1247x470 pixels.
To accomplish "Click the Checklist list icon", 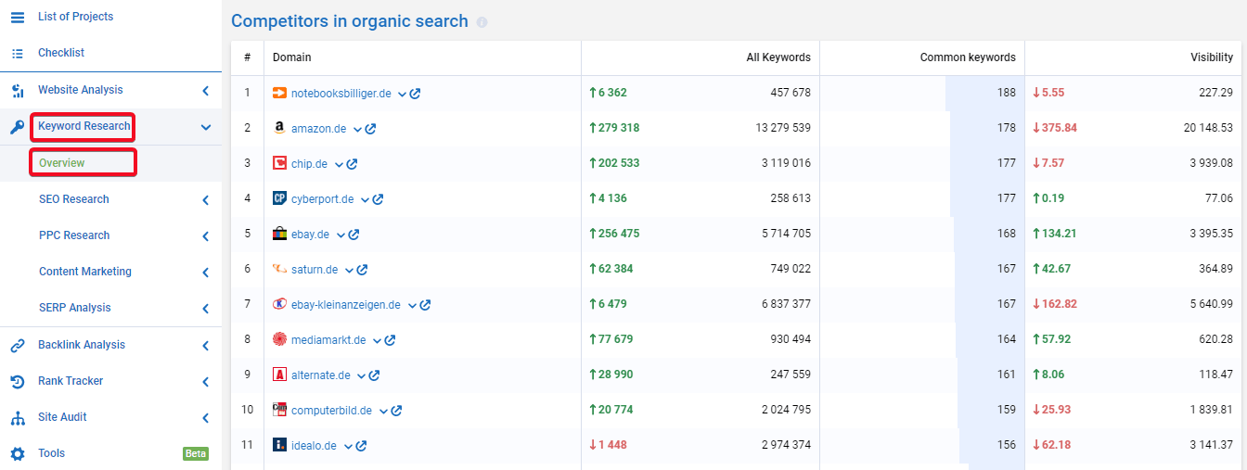I will click(18, 53).
